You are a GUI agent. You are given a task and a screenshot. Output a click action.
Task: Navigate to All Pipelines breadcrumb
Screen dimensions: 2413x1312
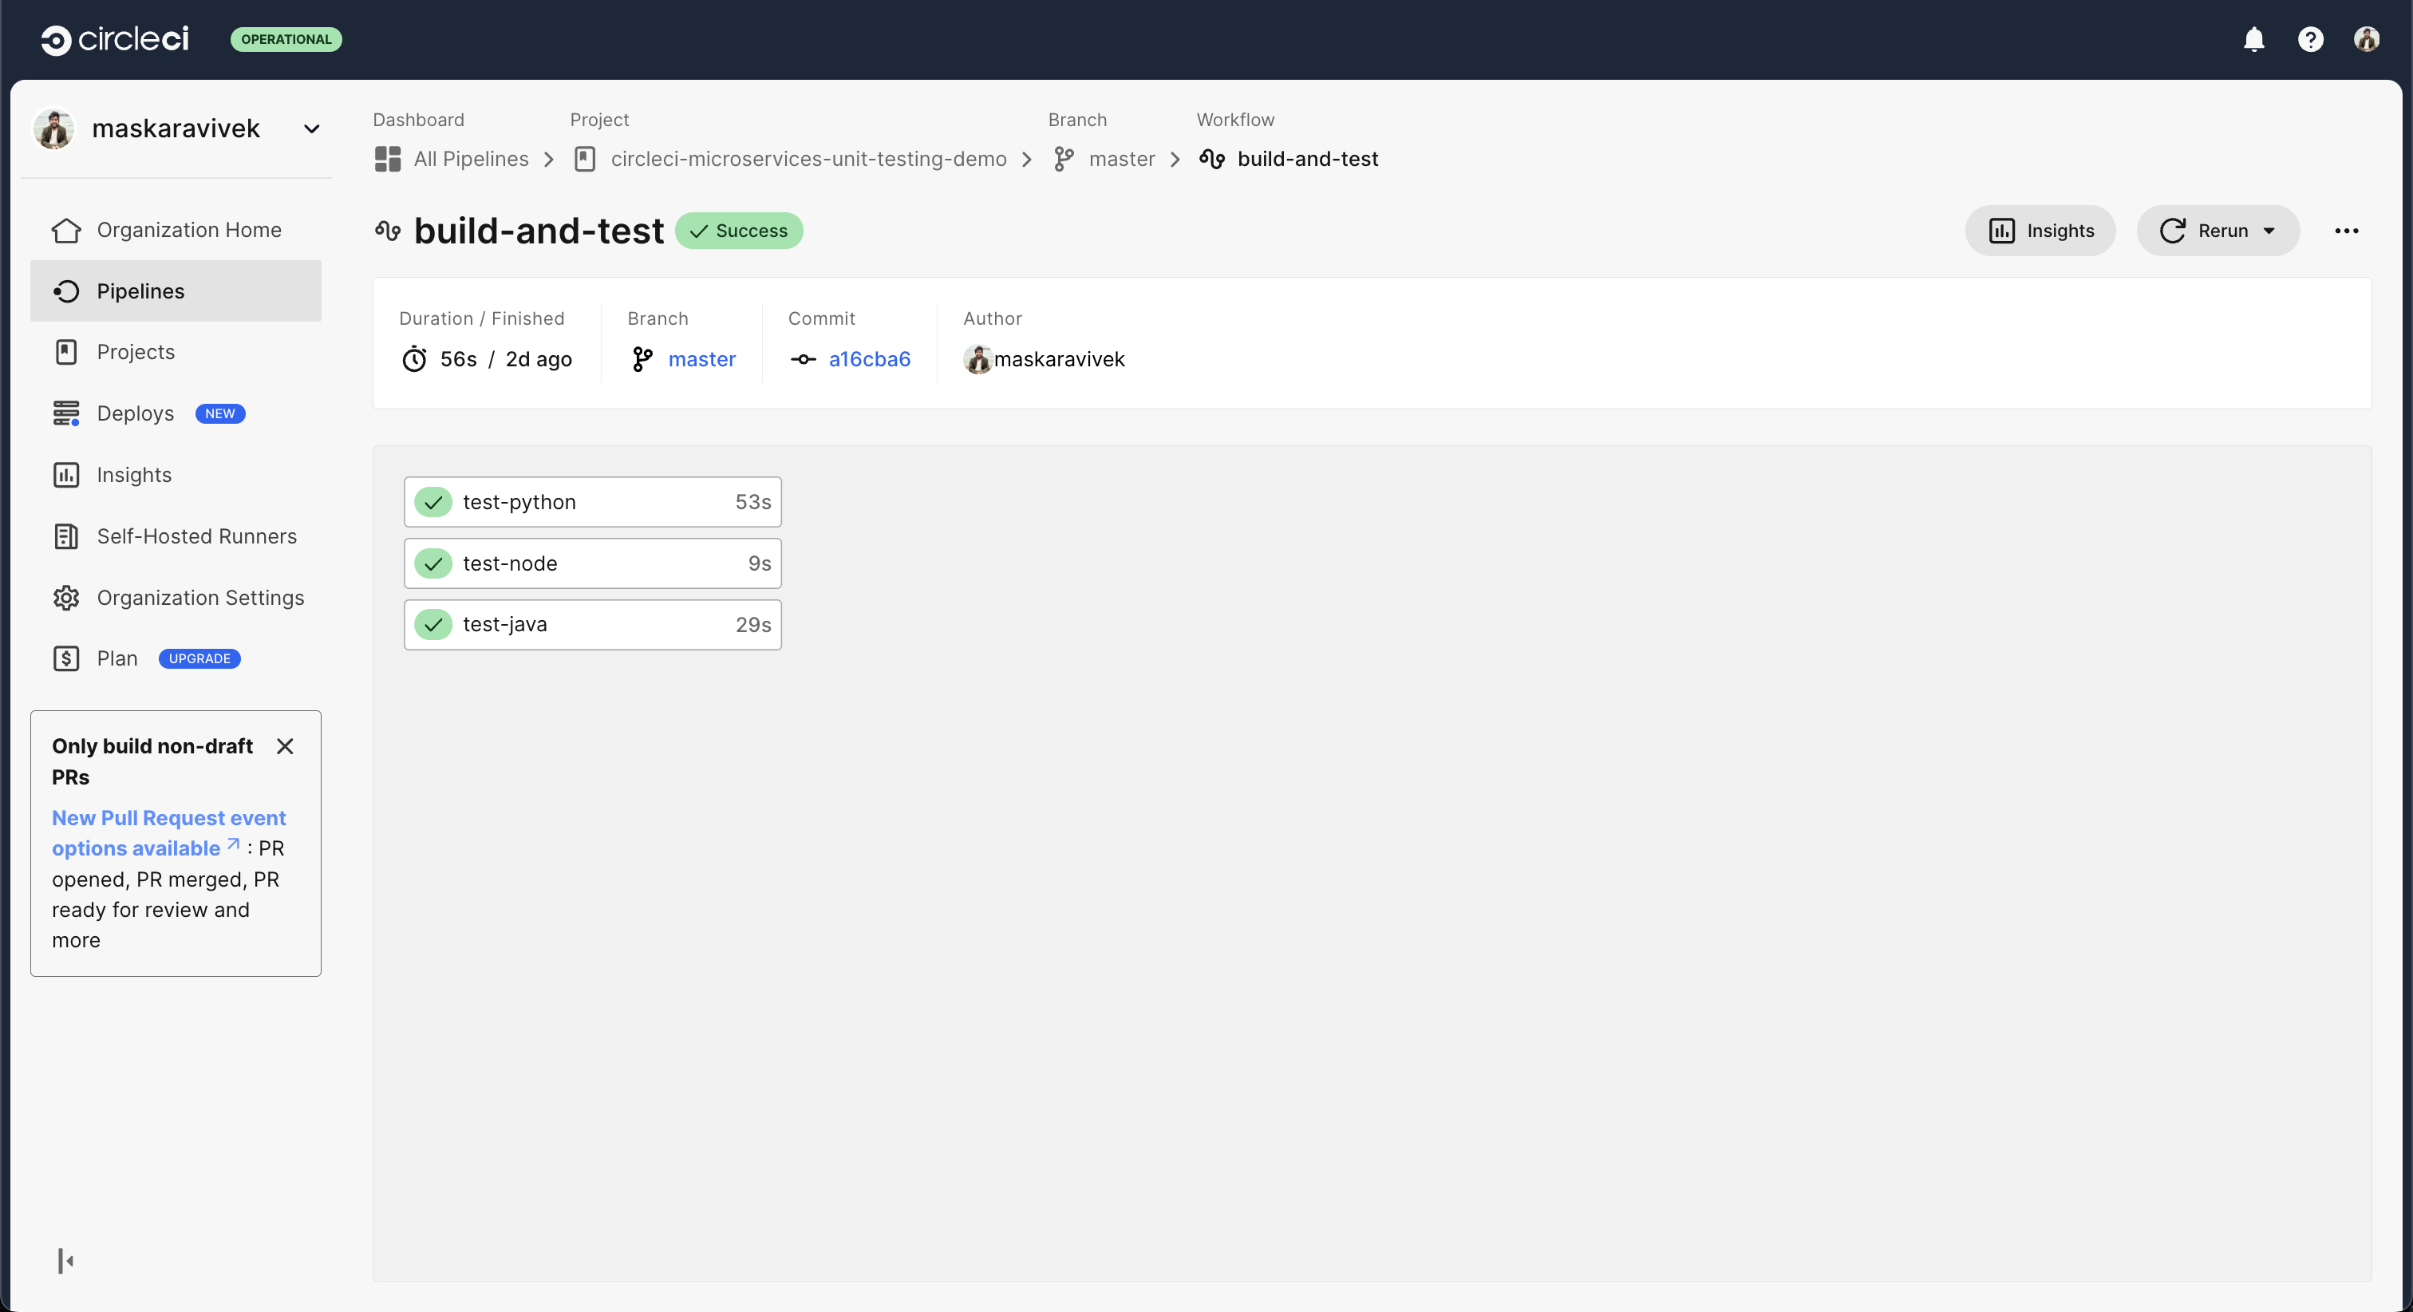[471, 158]
